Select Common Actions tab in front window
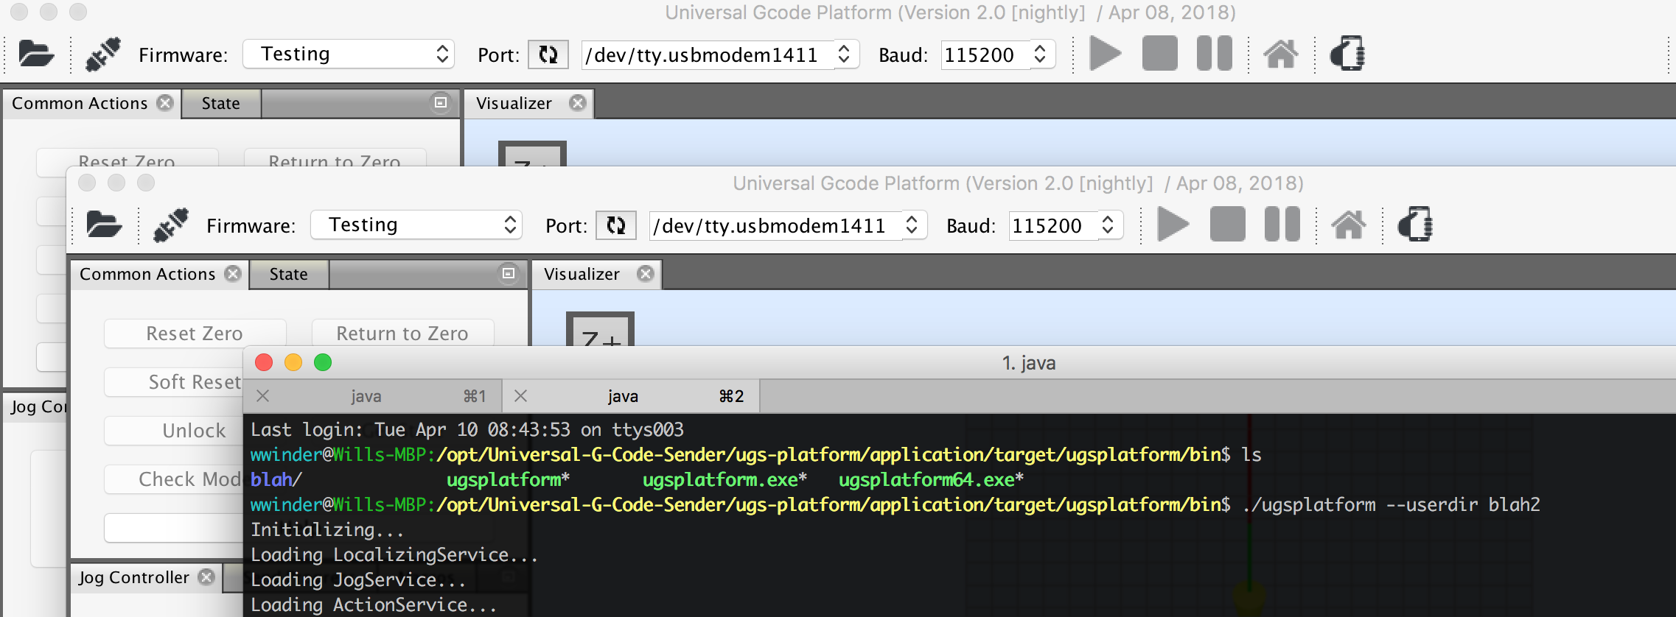1676x617 pixels. (147, 274)
